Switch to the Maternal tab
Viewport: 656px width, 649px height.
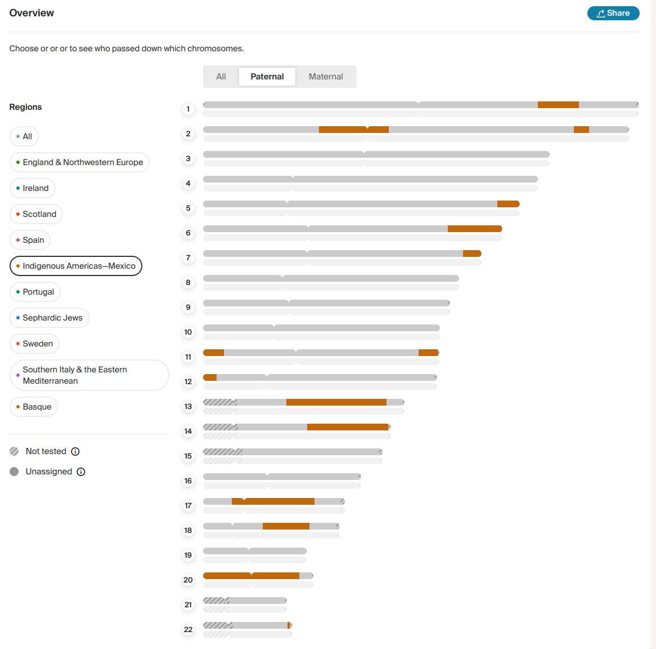coord(326,76)
